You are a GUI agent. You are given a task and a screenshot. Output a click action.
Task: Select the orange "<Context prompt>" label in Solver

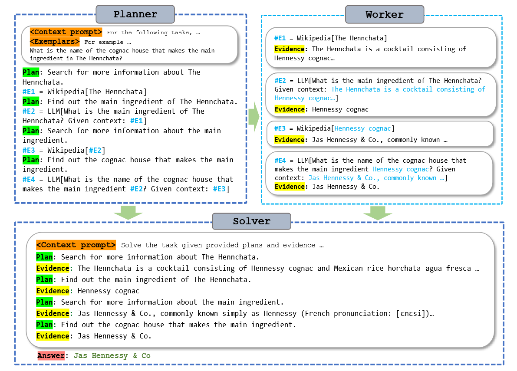click(76, 245)
